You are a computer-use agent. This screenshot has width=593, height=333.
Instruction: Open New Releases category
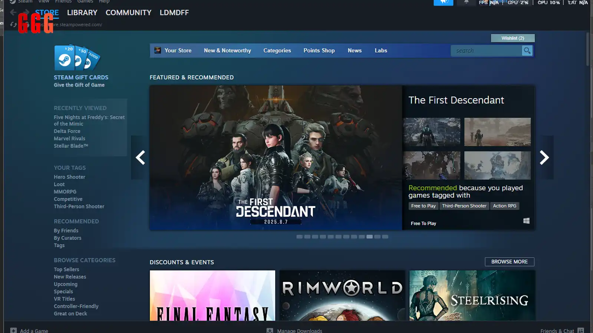pos(70,277)
